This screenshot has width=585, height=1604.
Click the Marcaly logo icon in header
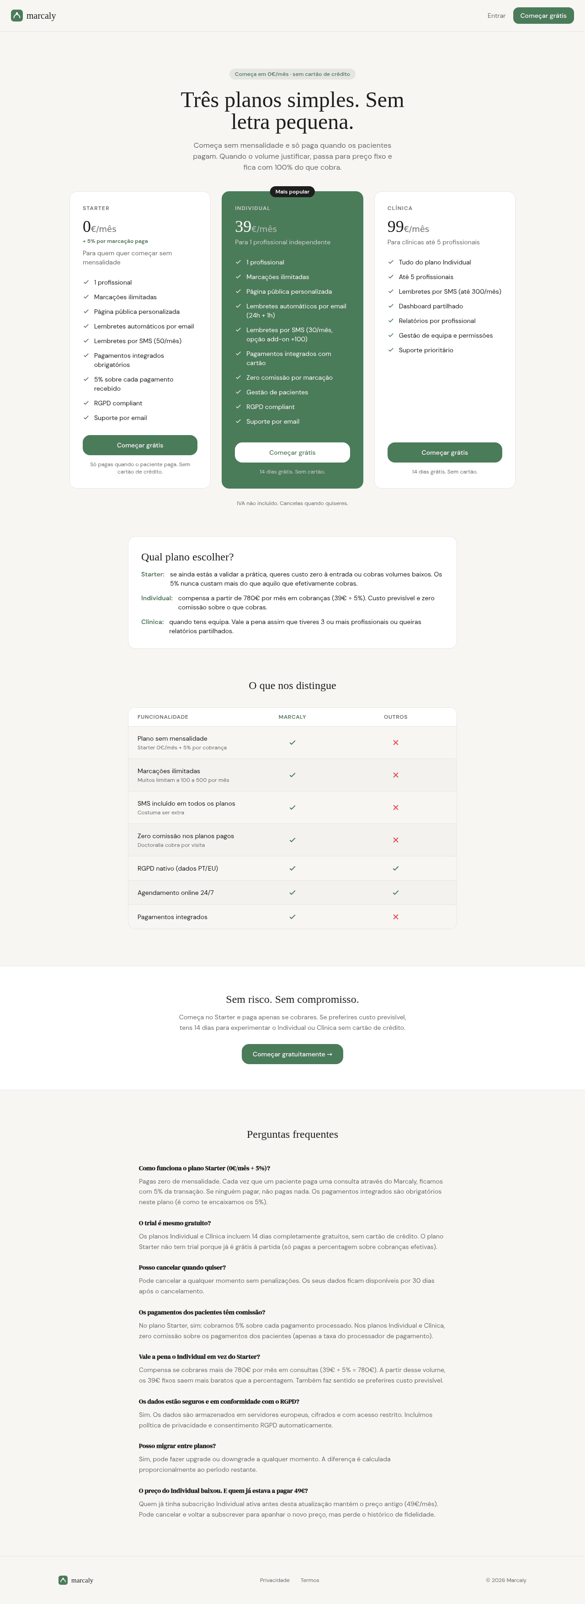17,16
